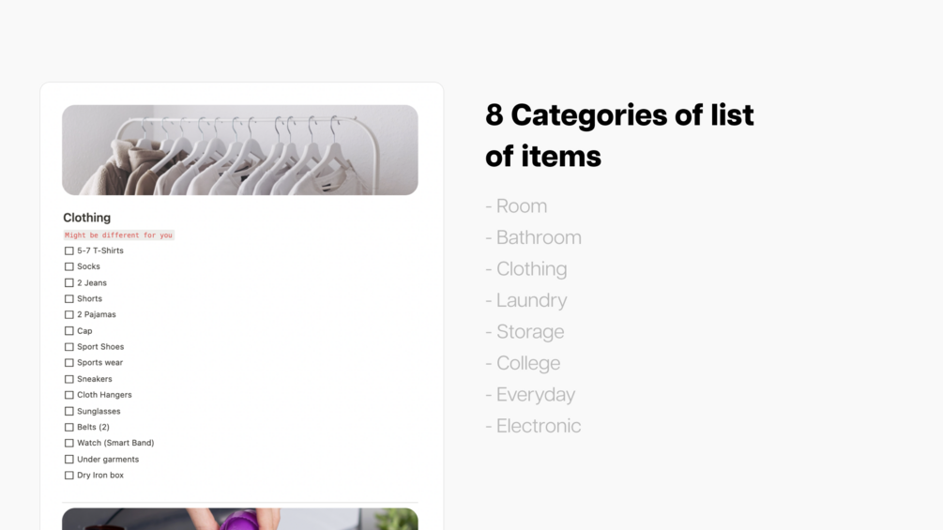Check the Cloth Hangers item
The width and height of the screenshot is (943, 530).
(69, 395)
